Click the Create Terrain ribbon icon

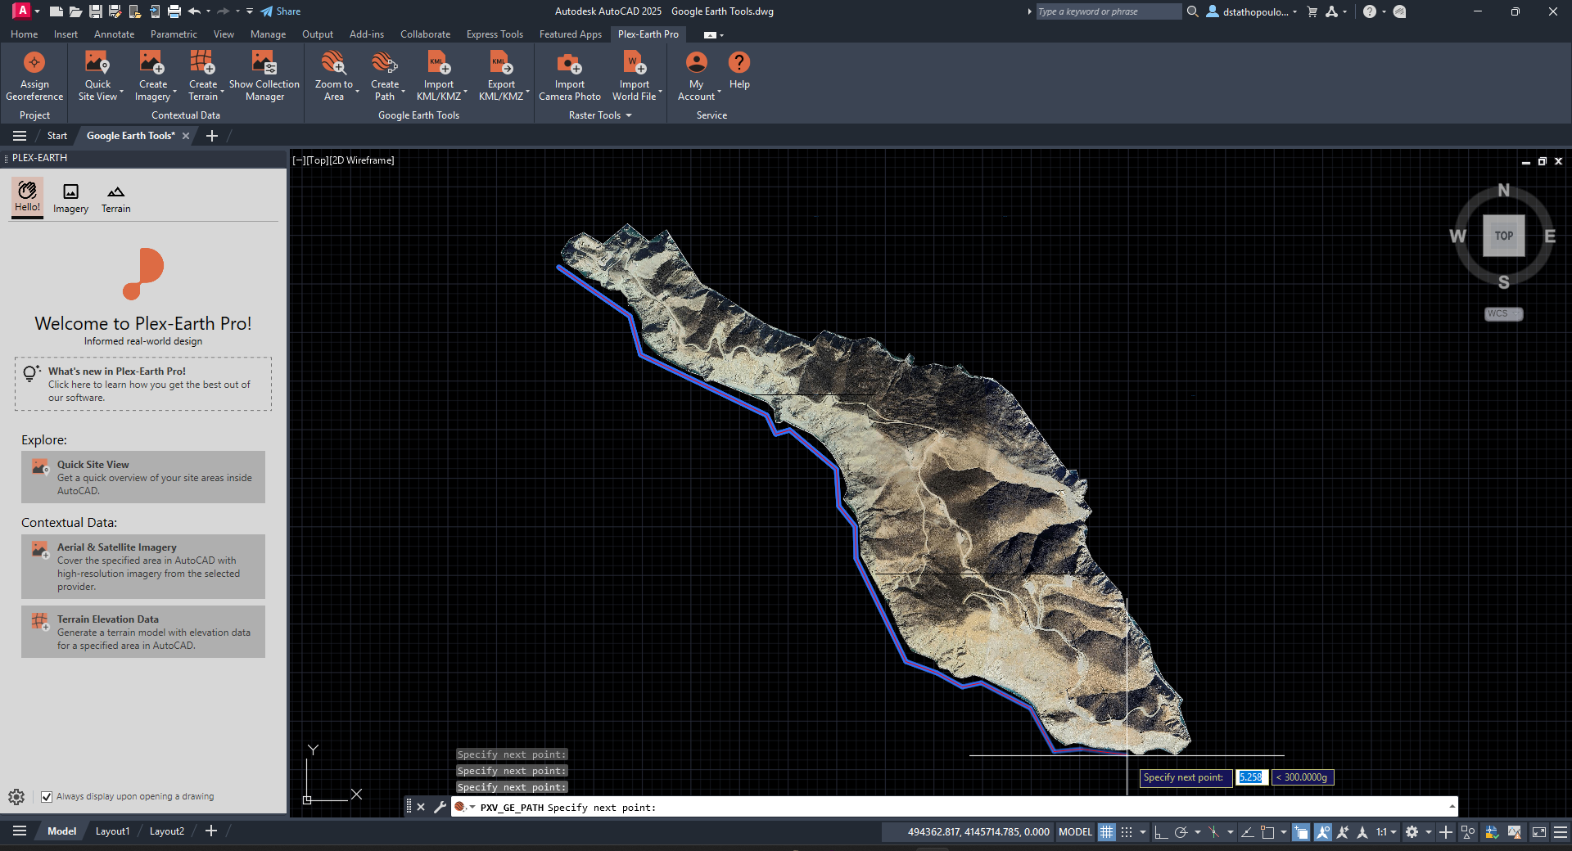click(x=202, y=63)
